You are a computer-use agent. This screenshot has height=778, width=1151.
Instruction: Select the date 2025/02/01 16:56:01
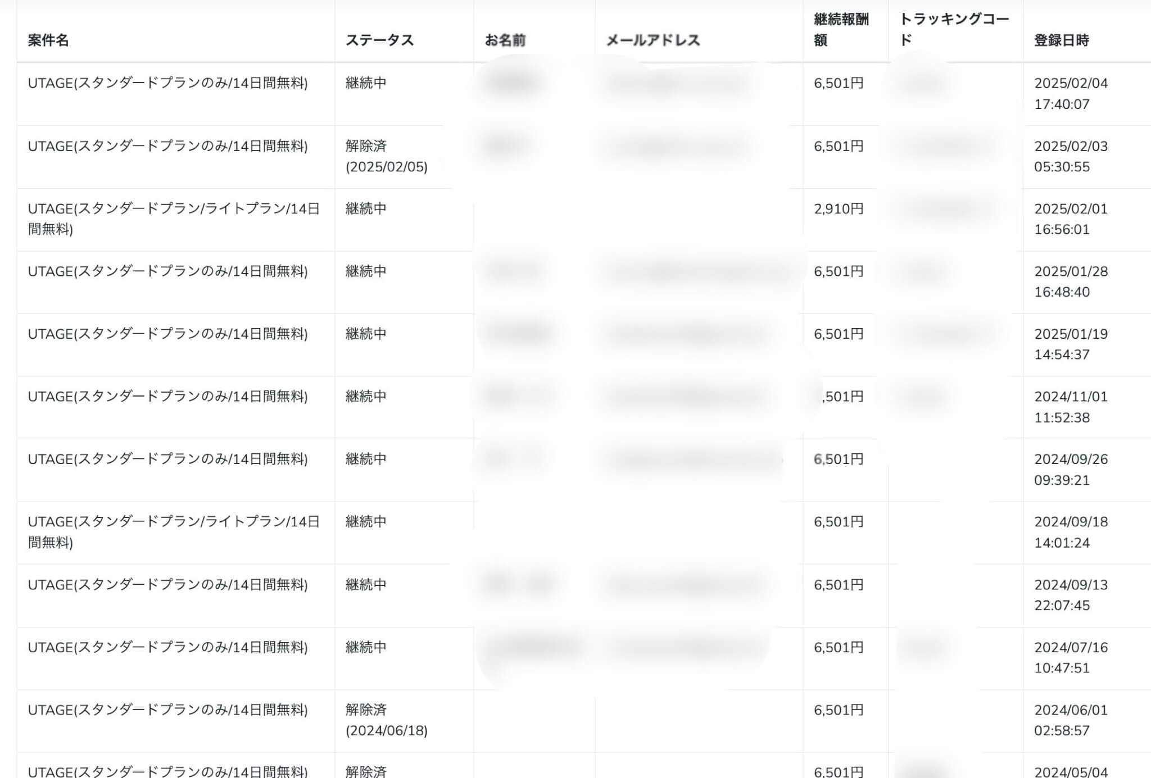1071,219
